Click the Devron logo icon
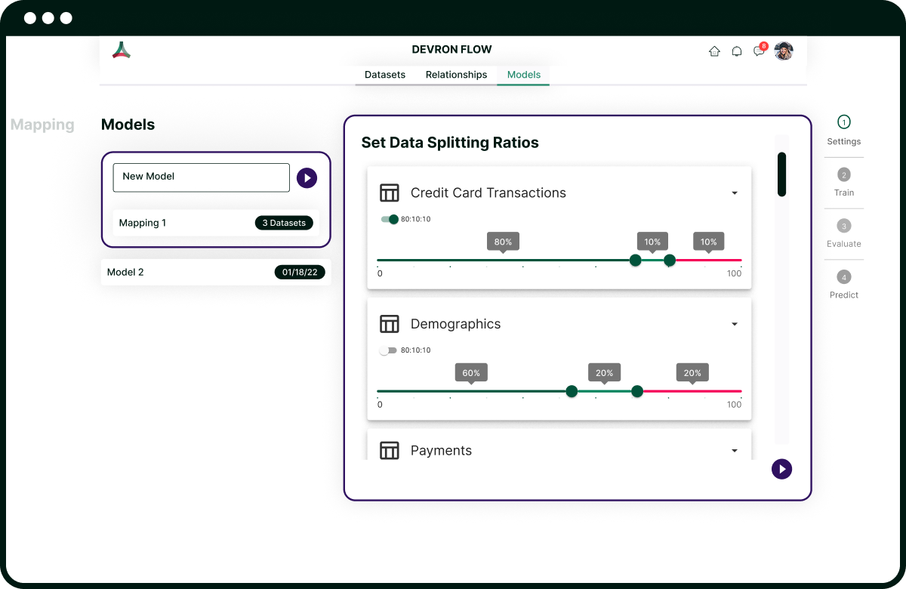Image resolution: width=906 pixels, height=589 pixels. click(x=122, y=50)
